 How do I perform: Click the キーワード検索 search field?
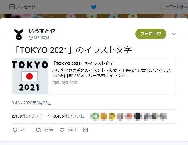click(x=174, y=7)
